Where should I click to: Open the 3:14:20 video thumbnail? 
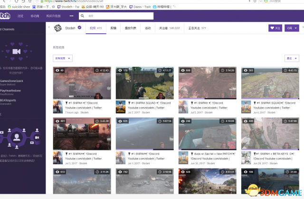click(208, 83)
